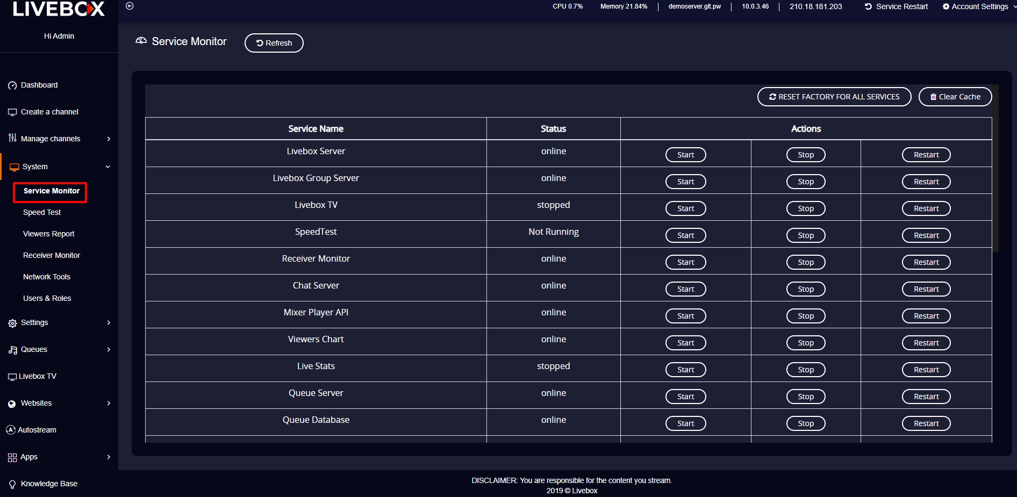
Task: Restart the Mixer Player API service
Action: [x=926, y=316]
